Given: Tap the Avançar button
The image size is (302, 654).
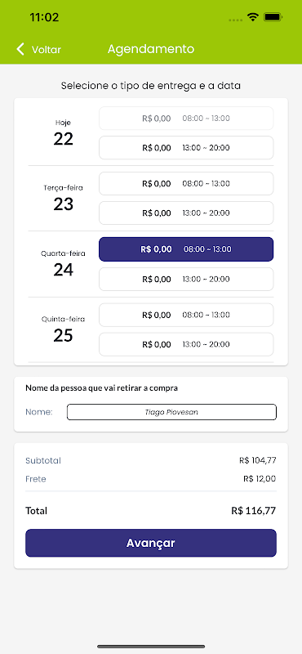Looking at the screenshot, I should 151,543.
